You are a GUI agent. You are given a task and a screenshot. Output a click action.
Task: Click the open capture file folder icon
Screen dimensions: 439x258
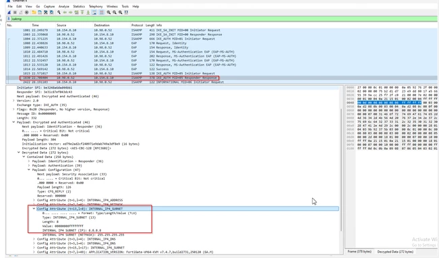click(34, 12)
